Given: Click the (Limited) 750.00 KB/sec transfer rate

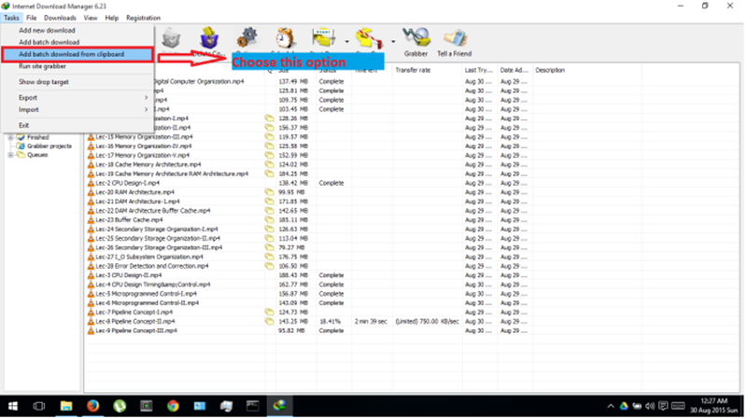Looking at the screenshot, I should click(427, 321).
